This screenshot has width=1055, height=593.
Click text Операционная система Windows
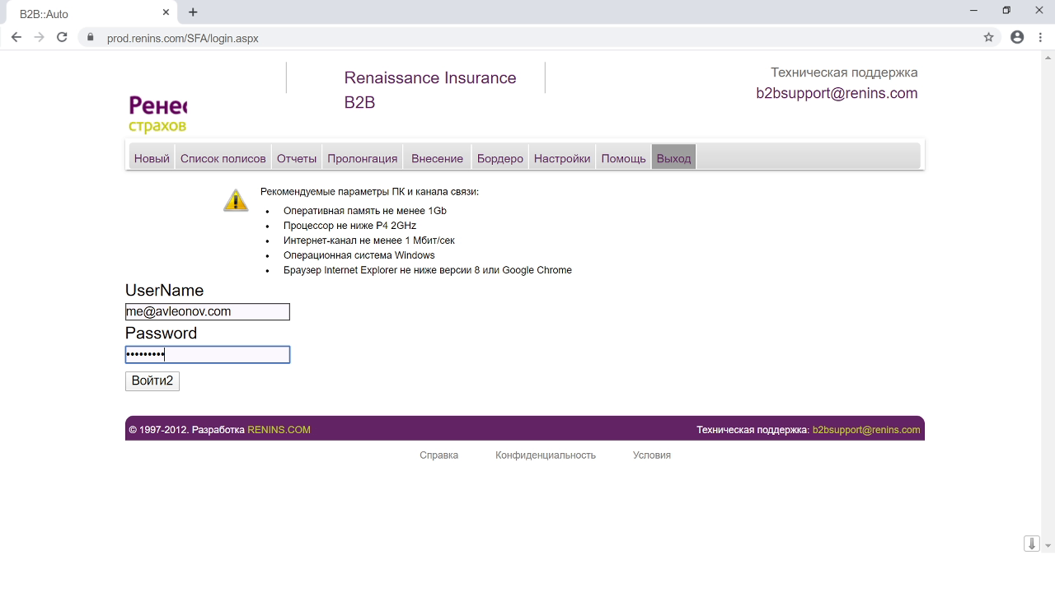pos(359,255)
